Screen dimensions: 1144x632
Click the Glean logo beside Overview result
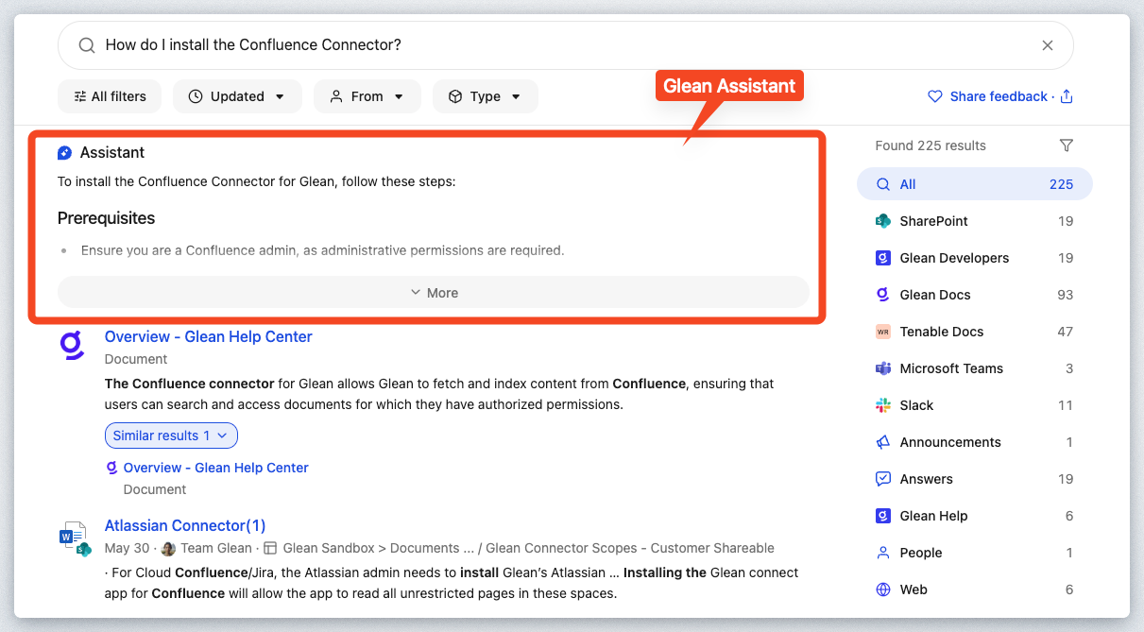pyautogui.click(x=73, y=347)
